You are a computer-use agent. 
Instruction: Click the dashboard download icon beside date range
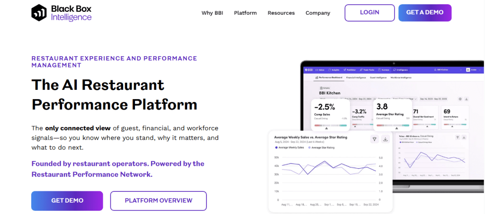coord(467,99)
